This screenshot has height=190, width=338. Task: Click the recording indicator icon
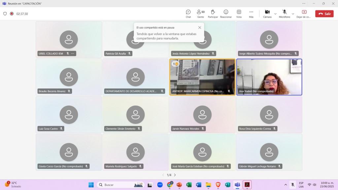(12, 14)
